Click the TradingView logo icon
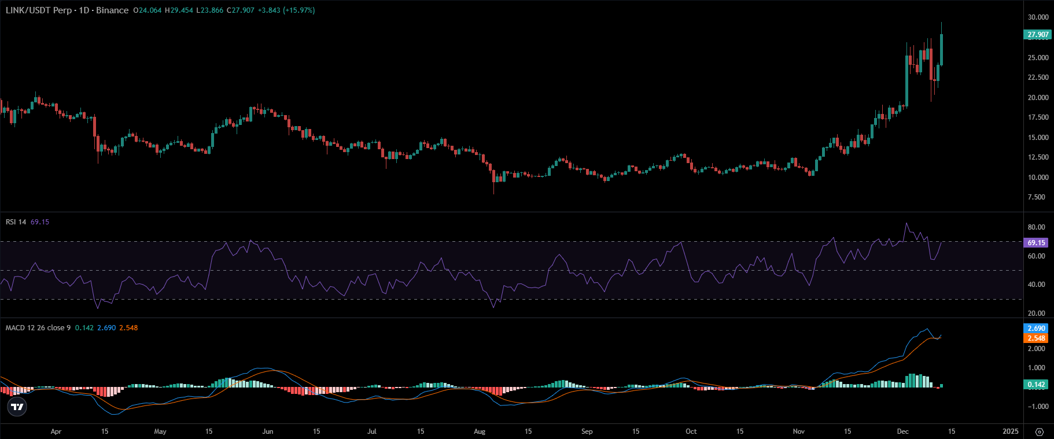This screenshot has height=439, width=1054. click(17, 407)
